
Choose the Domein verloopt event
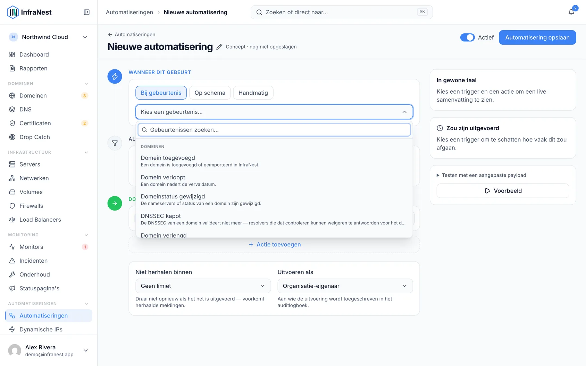click(274, 180)
